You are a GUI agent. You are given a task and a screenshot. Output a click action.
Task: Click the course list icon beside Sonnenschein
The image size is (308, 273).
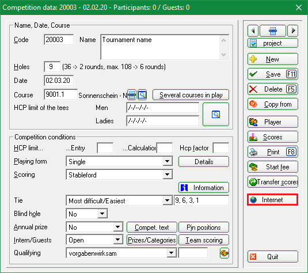(132, 95)
